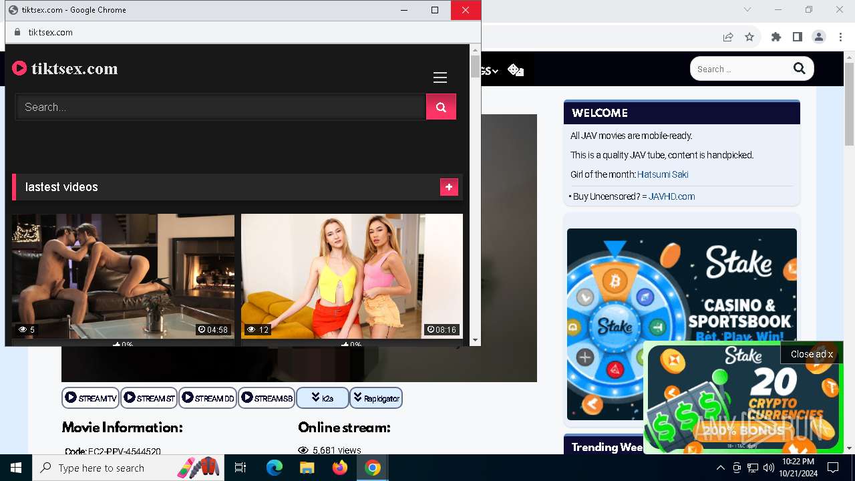The width and height of the screenshot is (855, 481).
Task: Select the STREAMTV stream button
Action: (90, 398)
